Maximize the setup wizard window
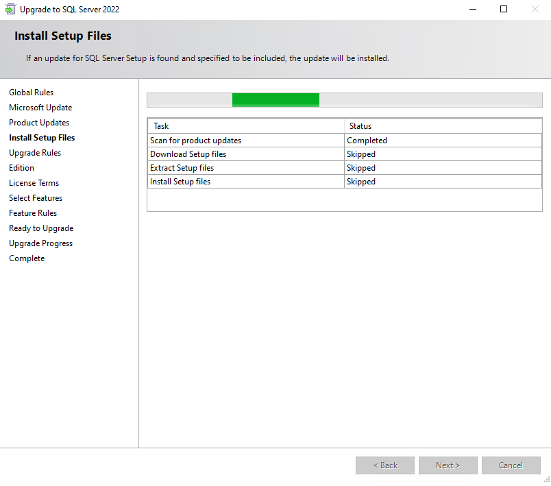 click(x=504, y=10)
